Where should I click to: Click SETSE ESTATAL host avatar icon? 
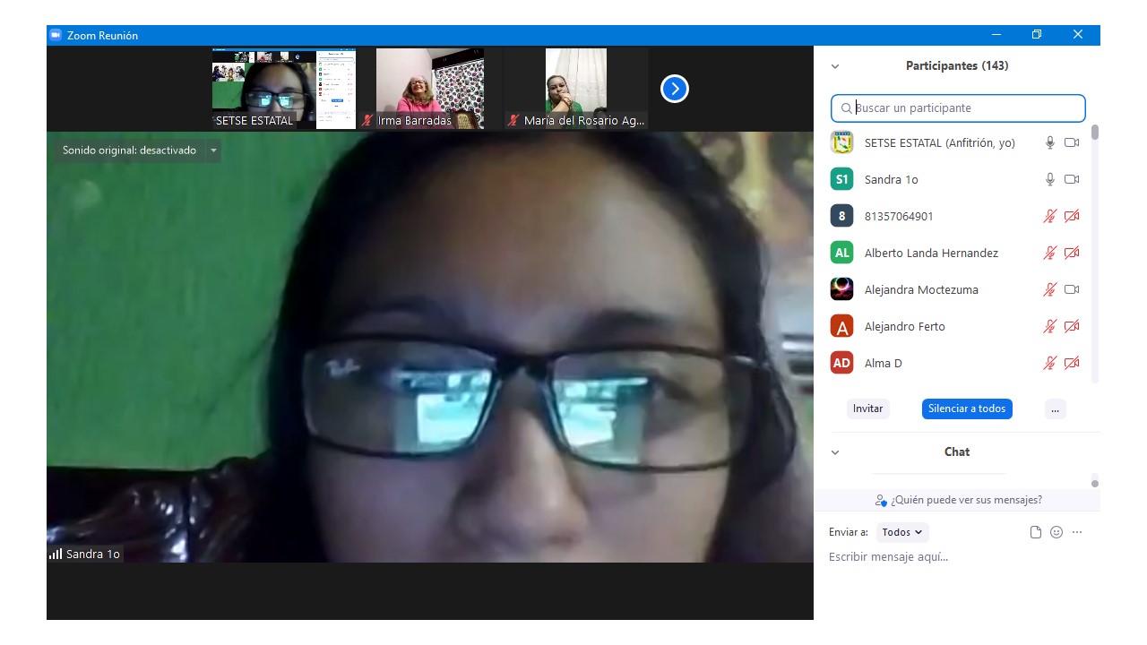pos(841,142)
